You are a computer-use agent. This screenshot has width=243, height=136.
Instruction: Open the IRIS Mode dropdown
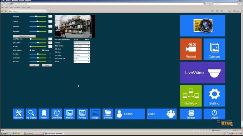82,49
